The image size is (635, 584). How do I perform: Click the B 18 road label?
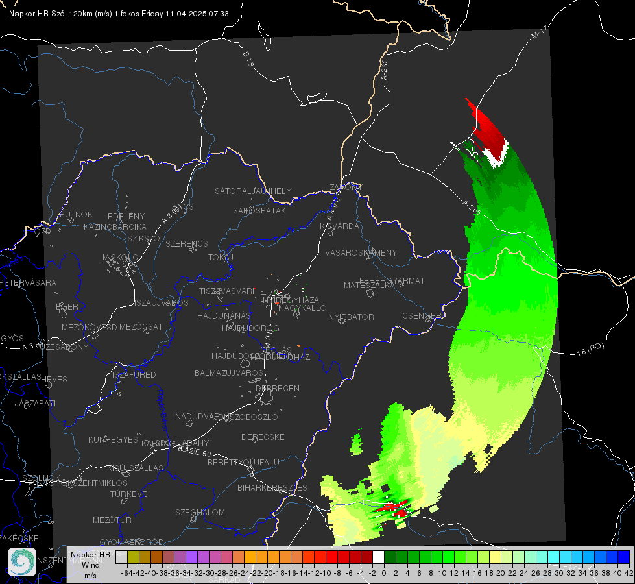[248, 59]
